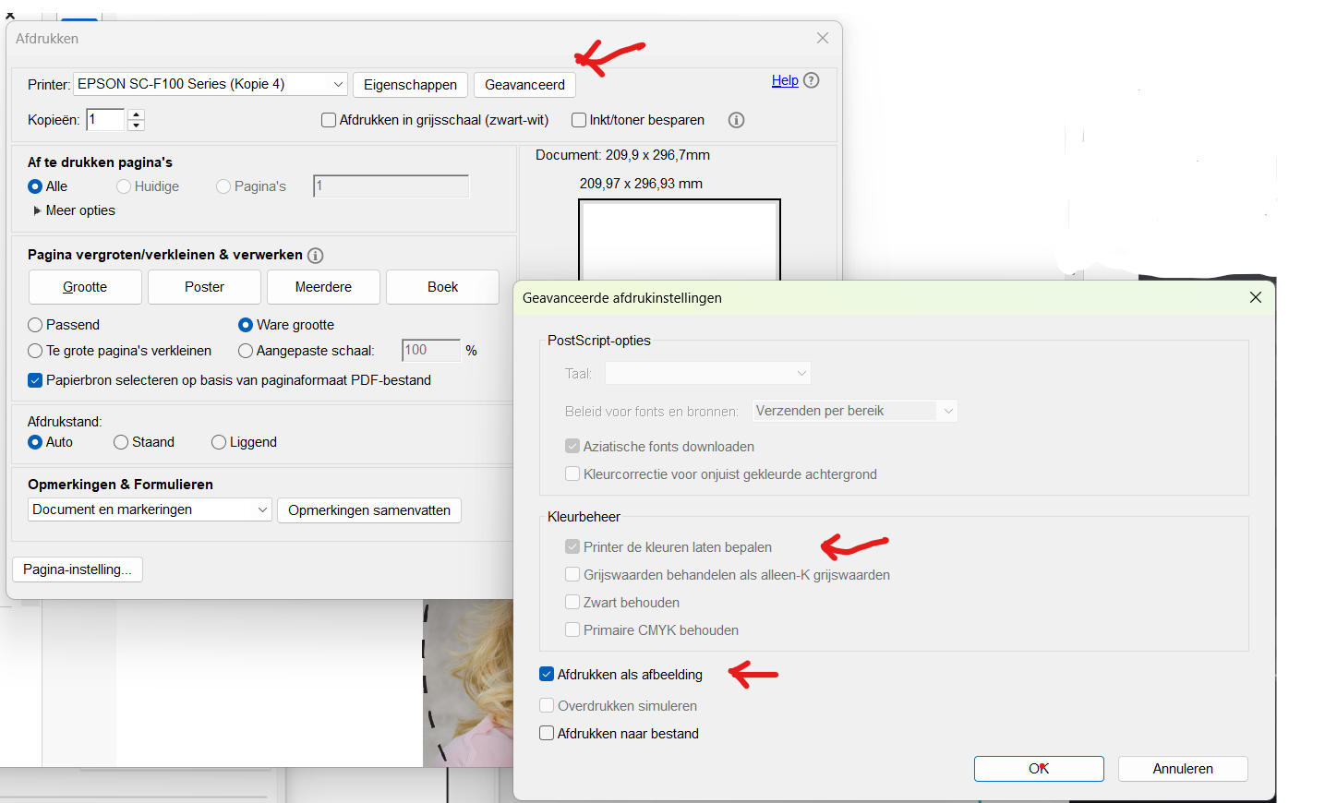The height and width of the screenshot is (803, 1337).
Task: Open printer Eigenschappen
Action: click(x=410, y=85)
